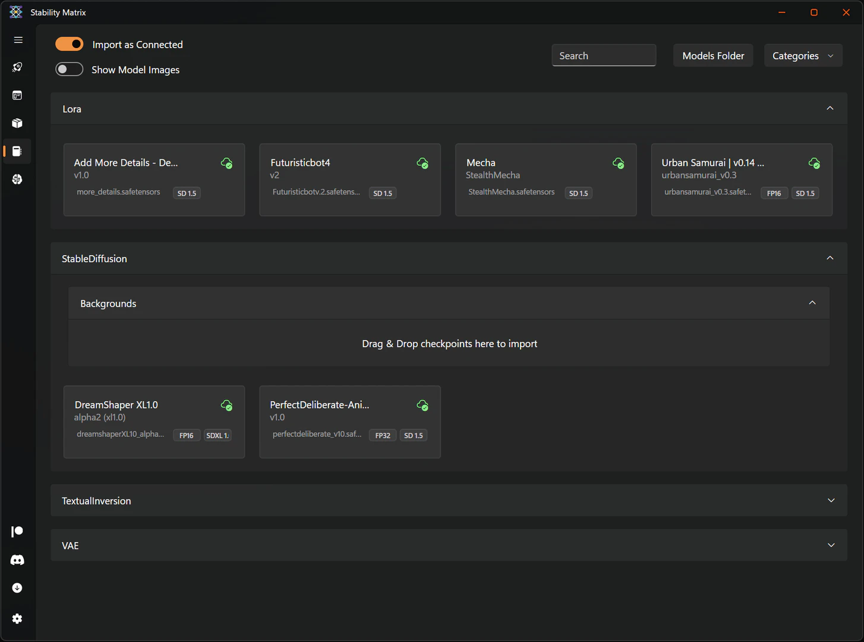Collapse the Backgrounds subfolder

tap(812, 303)
